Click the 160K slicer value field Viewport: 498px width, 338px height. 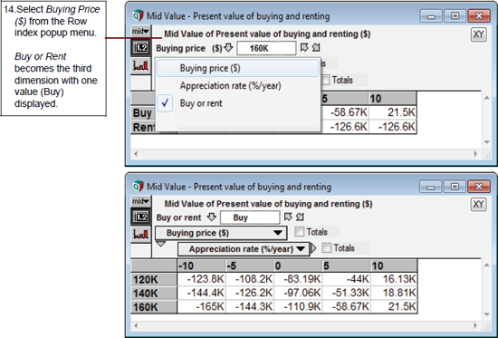click(x=266, y=48)
